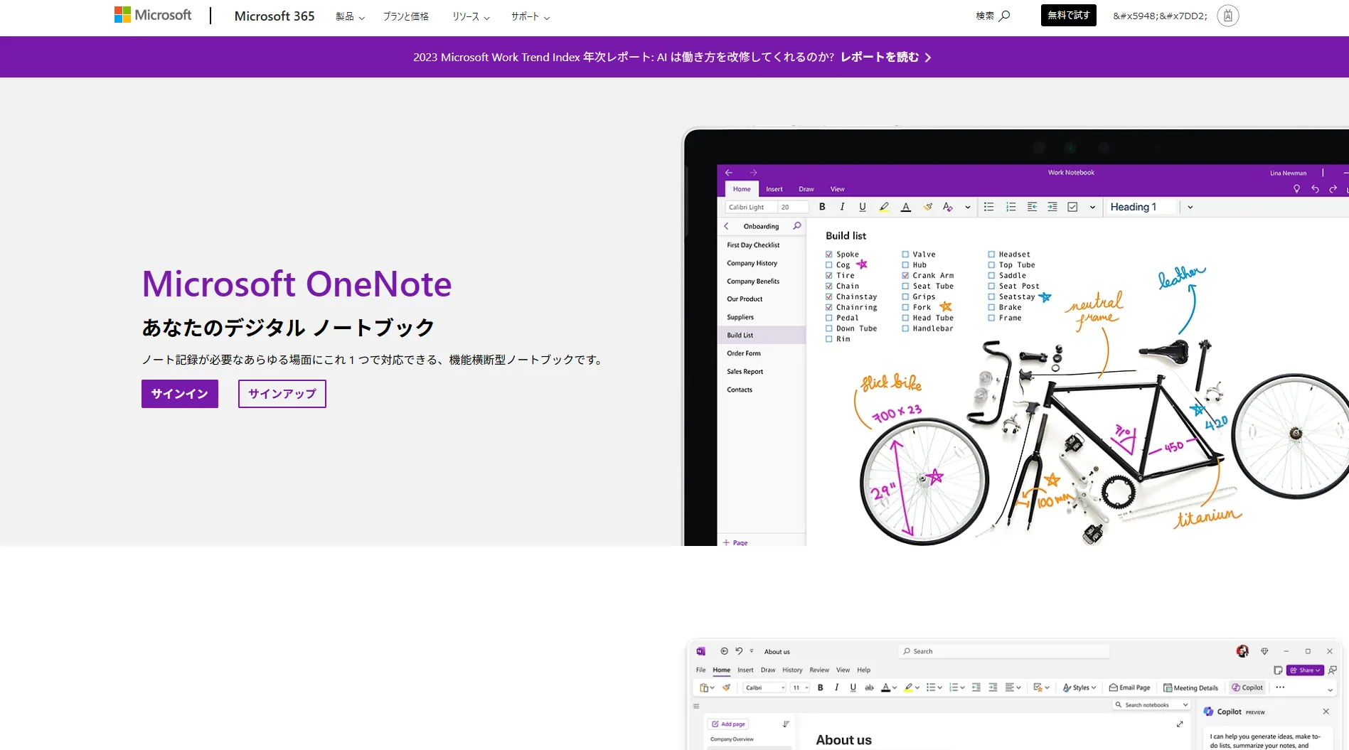Open the search magnifier in page header

tap(1004, 16)
